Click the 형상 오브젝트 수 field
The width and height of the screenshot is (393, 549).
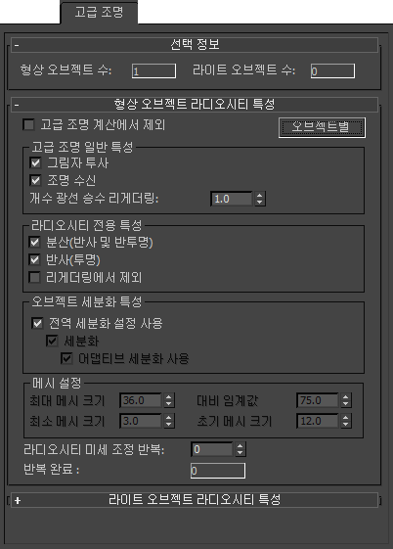tap(153, 71)
